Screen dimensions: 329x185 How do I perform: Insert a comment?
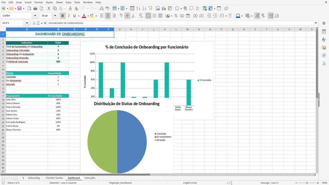pyautogui.click(x=191, y=8)
